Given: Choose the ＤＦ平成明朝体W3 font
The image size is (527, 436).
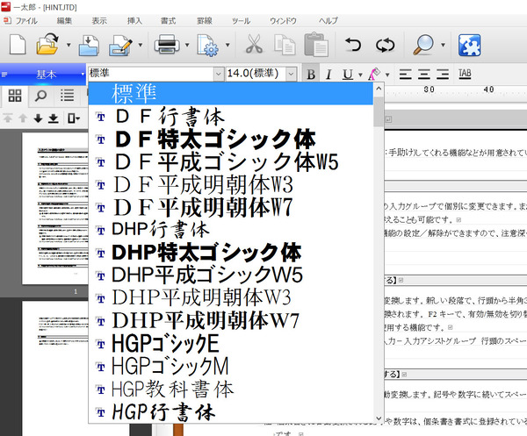Looking at the screenshot, I should [x=230, y=185].
